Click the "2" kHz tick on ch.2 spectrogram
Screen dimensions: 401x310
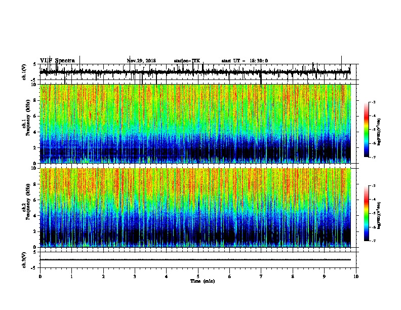[35, 231]
